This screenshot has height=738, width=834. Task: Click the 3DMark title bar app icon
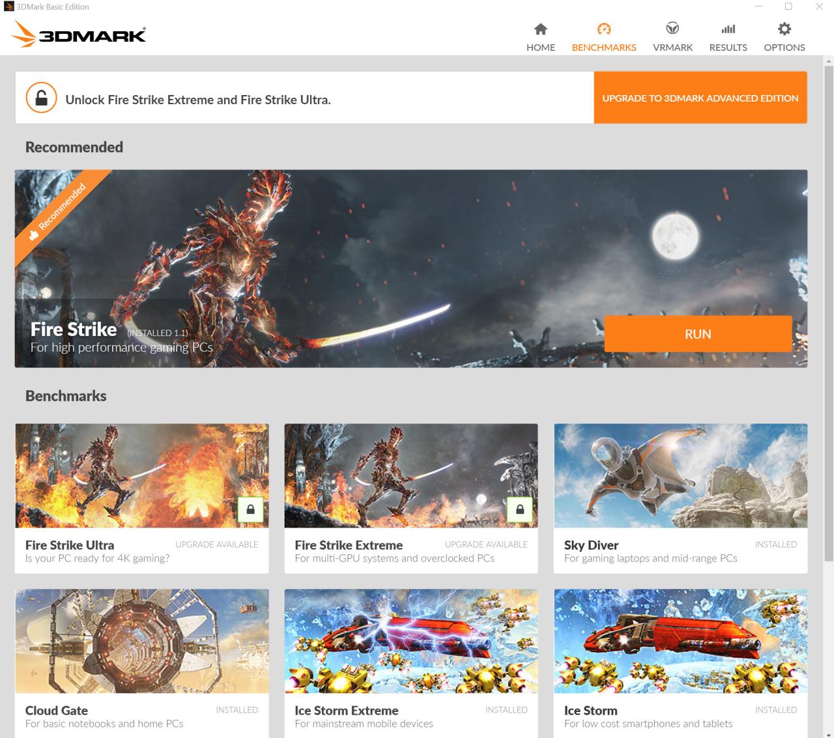pyautogui.click(x=8, y=7)
